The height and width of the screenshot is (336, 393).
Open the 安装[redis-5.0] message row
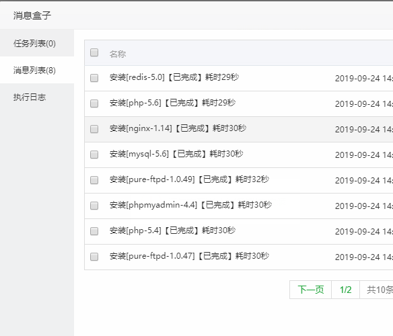pos(239,79)
